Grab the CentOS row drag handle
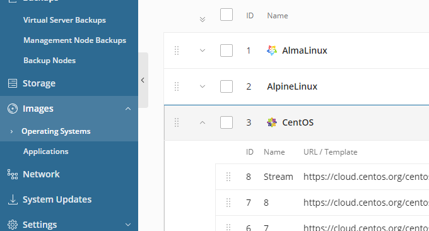Viewport: 429px width, 231px height. [177, 122]
